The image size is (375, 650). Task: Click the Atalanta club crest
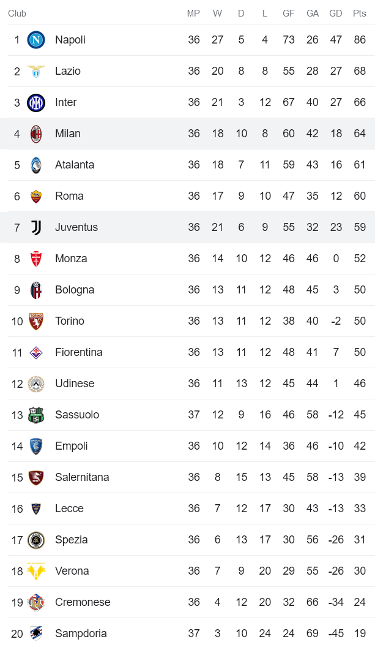coord(36,165)
